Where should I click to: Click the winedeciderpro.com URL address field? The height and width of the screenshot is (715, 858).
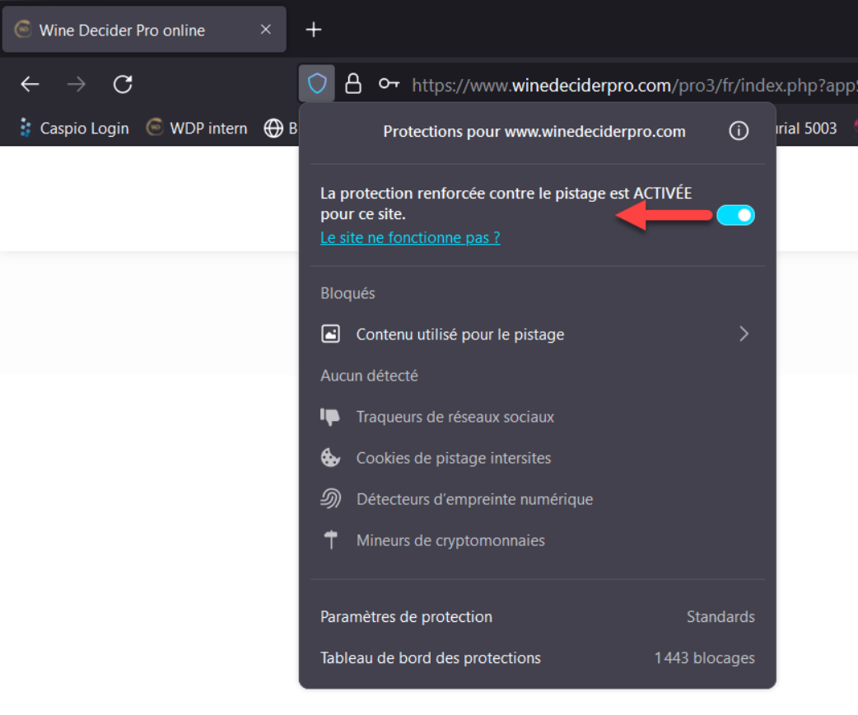[635, 85]
